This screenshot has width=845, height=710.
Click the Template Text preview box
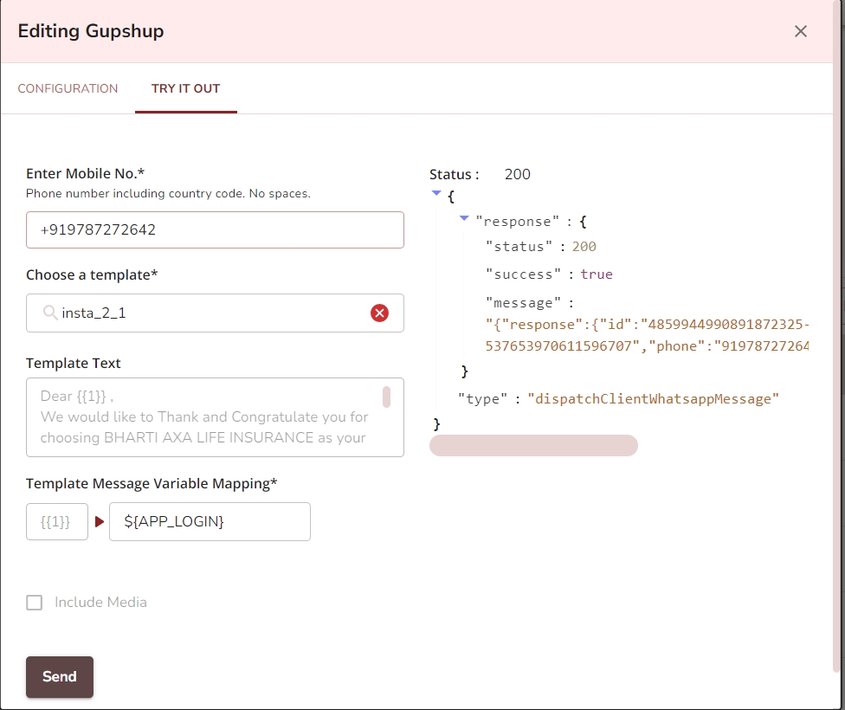tap(204, 417)
